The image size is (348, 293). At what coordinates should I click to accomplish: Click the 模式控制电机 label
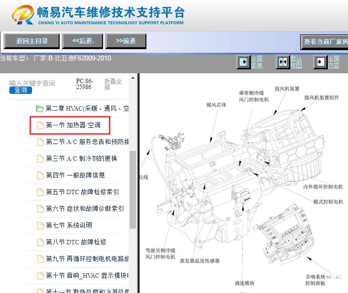click(x=328, y=202)
